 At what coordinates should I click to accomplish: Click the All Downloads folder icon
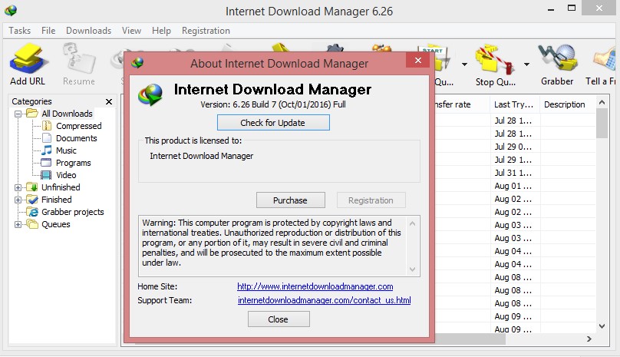coord(32,114)
